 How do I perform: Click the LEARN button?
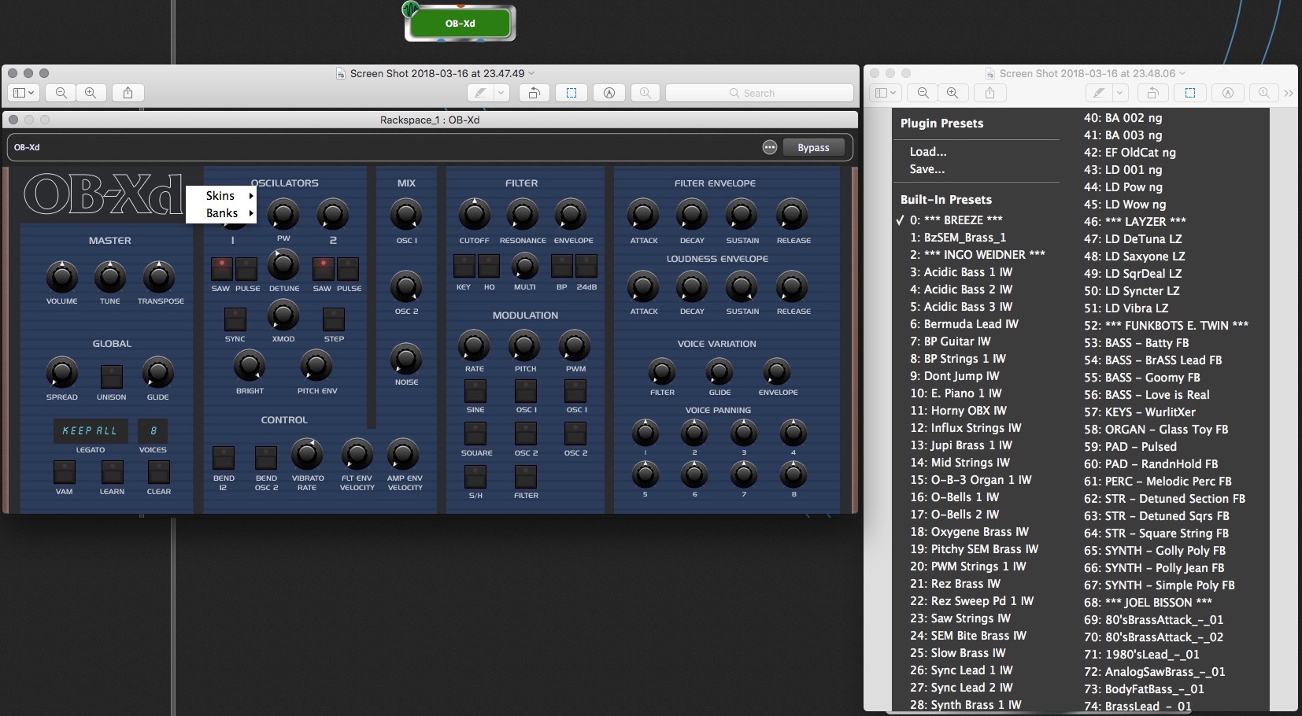tap(112, 472)
